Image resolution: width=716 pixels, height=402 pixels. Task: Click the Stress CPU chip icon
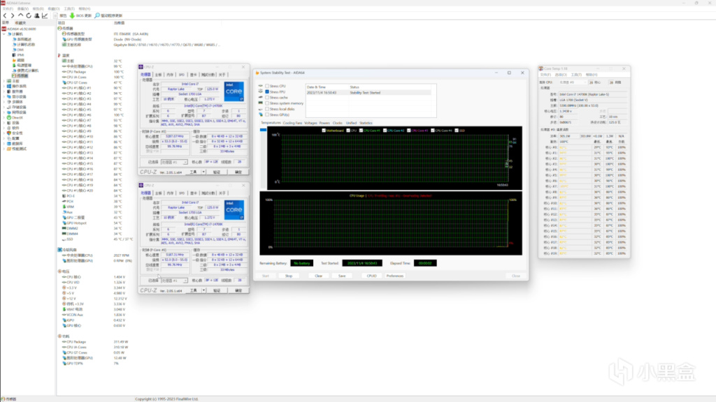coord(261,86)
